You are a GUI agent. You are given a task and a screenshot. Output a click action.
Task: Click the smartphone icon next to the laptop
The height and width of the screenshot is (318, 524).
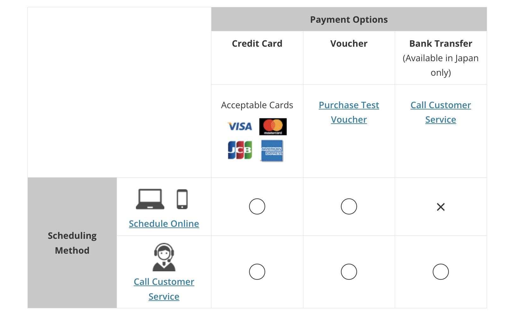(183, 199)
